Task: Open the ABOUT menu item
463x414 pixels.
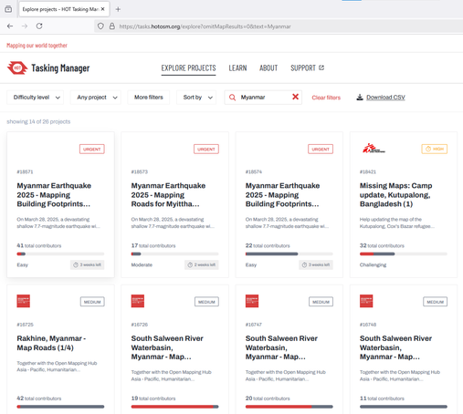Action: [268, 67]
